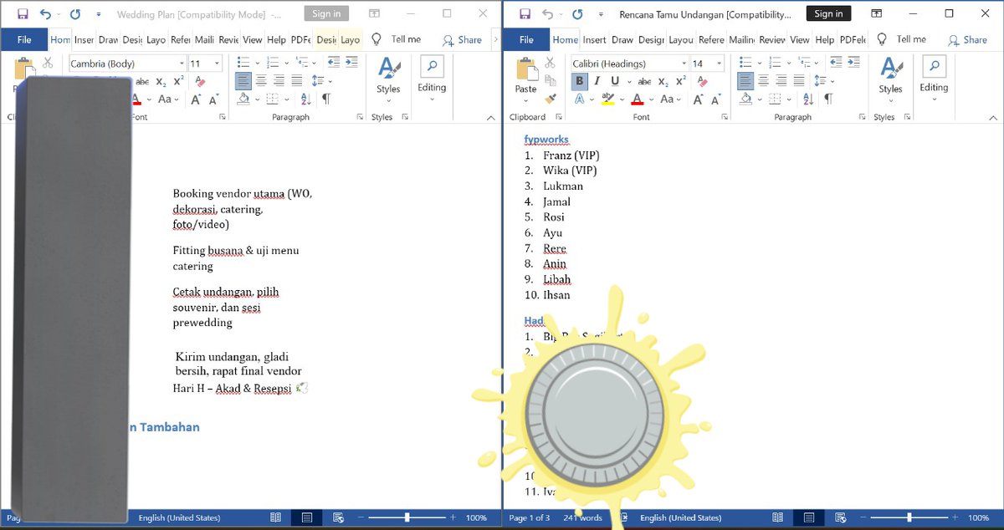This screenshot has width=1004, height=530.
Task: Click Sign in on Rencana Tamu Undangan window
Action: (x=828, y=13)
